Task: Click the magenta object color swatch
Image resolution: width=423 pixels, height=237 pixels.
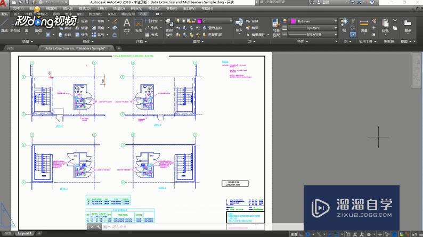Action: tap(293, 21)
